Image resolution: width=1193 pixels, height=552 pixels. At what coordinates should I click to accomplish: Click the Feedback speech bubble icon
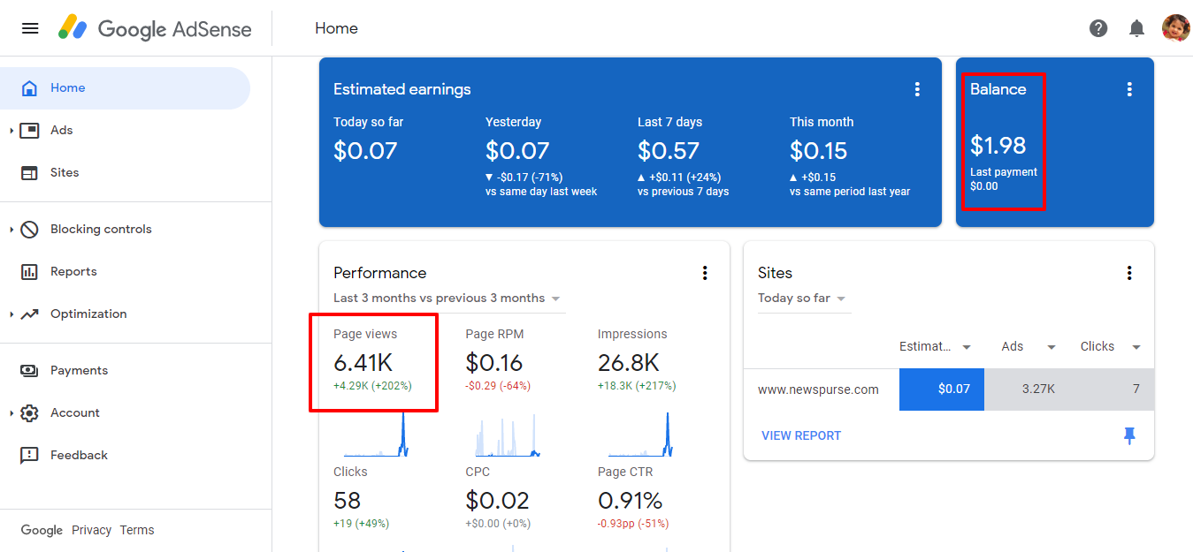[29, 456]
